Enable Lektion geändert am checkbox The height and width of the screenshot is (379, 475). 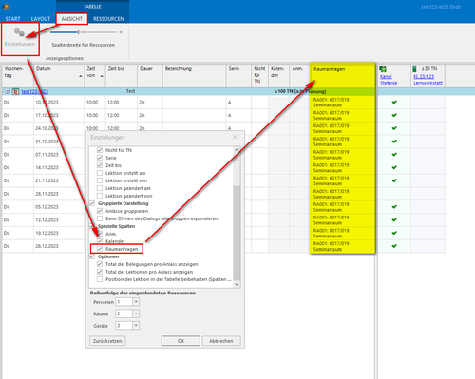(100, 188)
